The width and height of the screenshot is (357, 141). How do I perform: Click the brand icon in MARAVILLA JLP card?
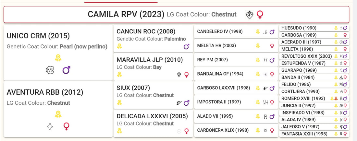coord(179,75)
